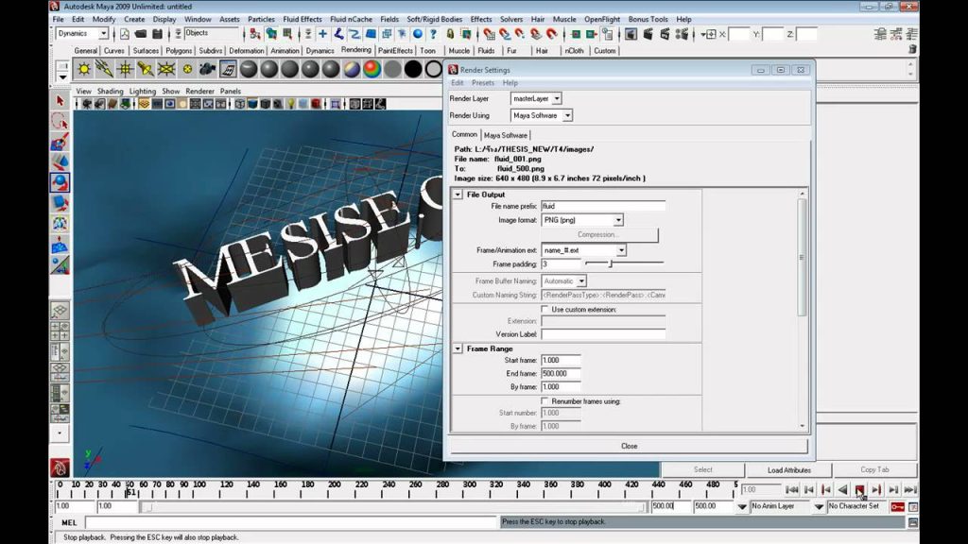The height and width of the screenshot is (544, 968).
Task: Open the Soft/Rigid Bodies menu
Action: (434, 19)
